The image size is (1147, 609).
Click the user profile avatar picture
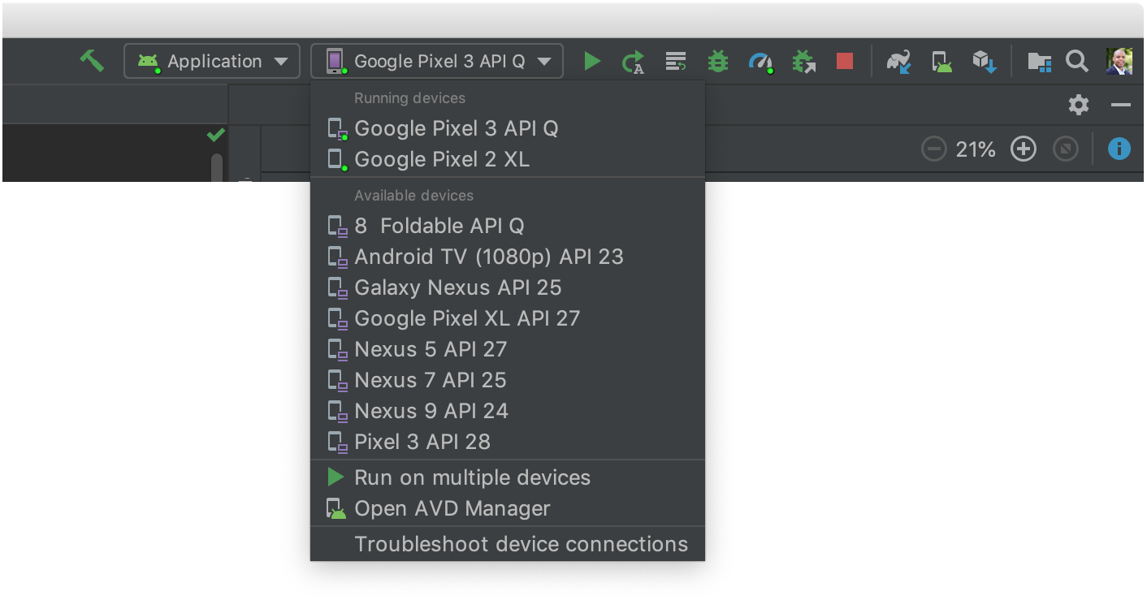[1119, 61]
